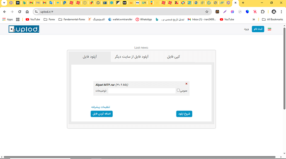286x159 pixels.
Task: Select the کپی فایل tab
Action: point(173,57)
